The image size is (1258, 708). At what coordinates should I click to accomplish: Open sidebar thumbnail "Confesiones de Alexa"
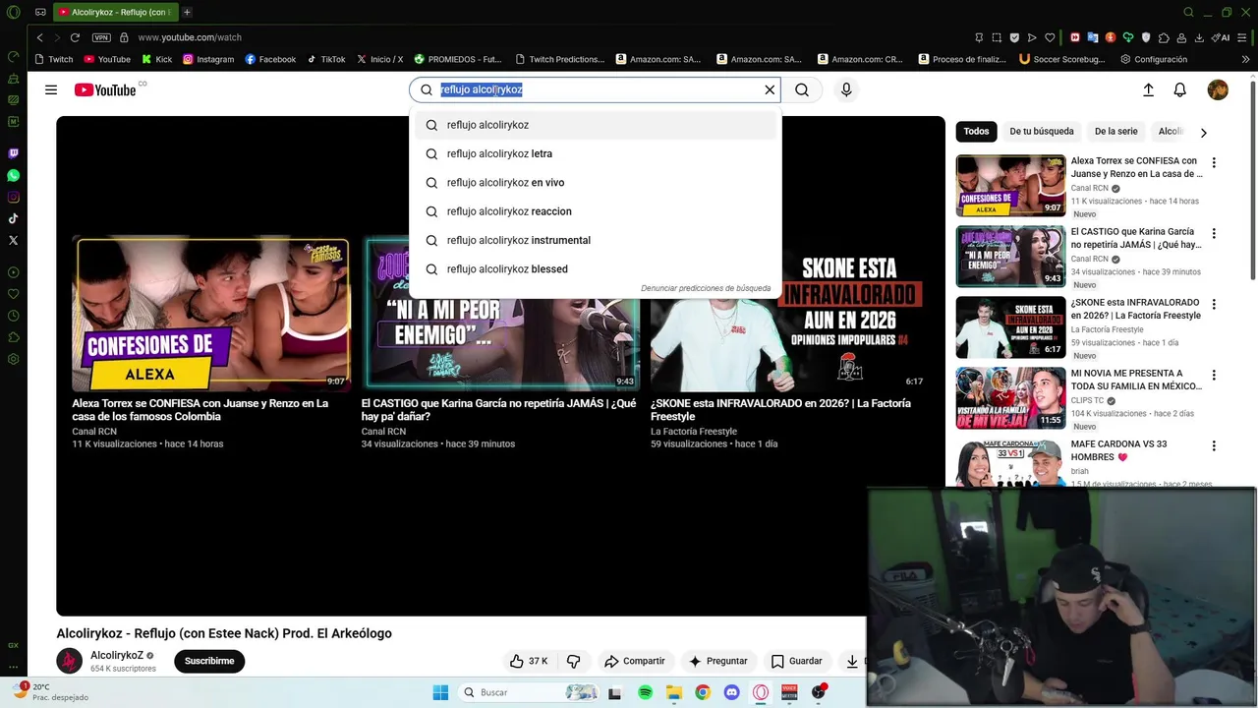[1010, 186]
